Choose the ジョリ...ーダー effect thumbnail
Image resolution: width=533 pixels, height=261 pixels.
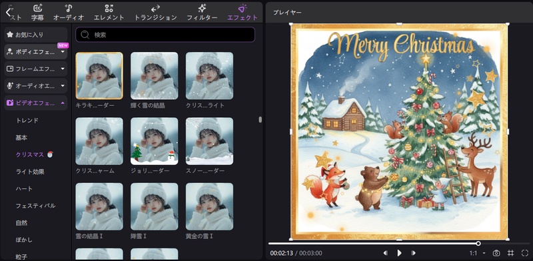click(x=155, y=141)
